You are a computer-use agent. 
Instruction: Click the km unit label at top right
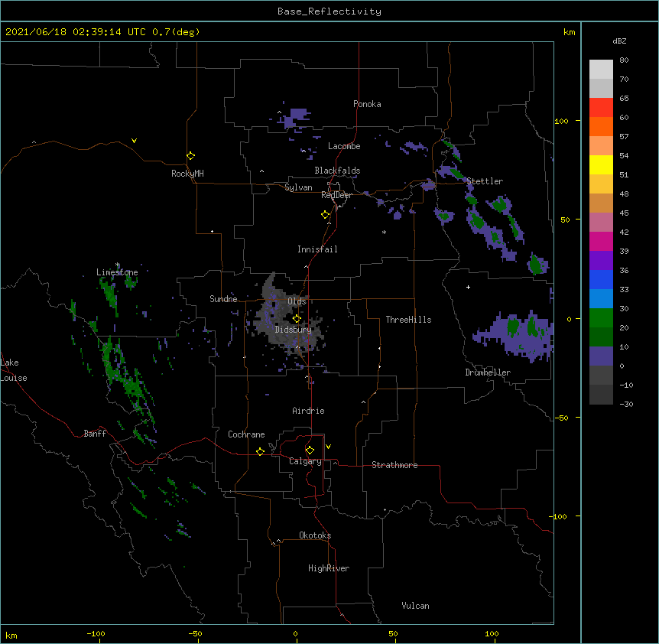tap(570, 32)
